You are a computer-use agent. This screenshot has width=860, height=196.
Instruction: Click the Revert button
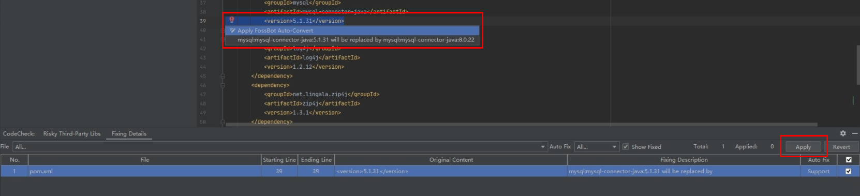841,147
